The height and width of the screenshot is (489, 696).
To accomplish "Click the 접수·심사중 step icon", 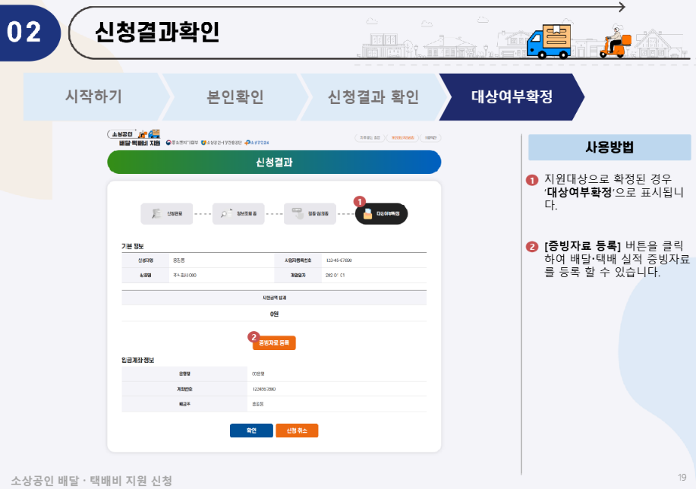I will (x=297, y=213).
